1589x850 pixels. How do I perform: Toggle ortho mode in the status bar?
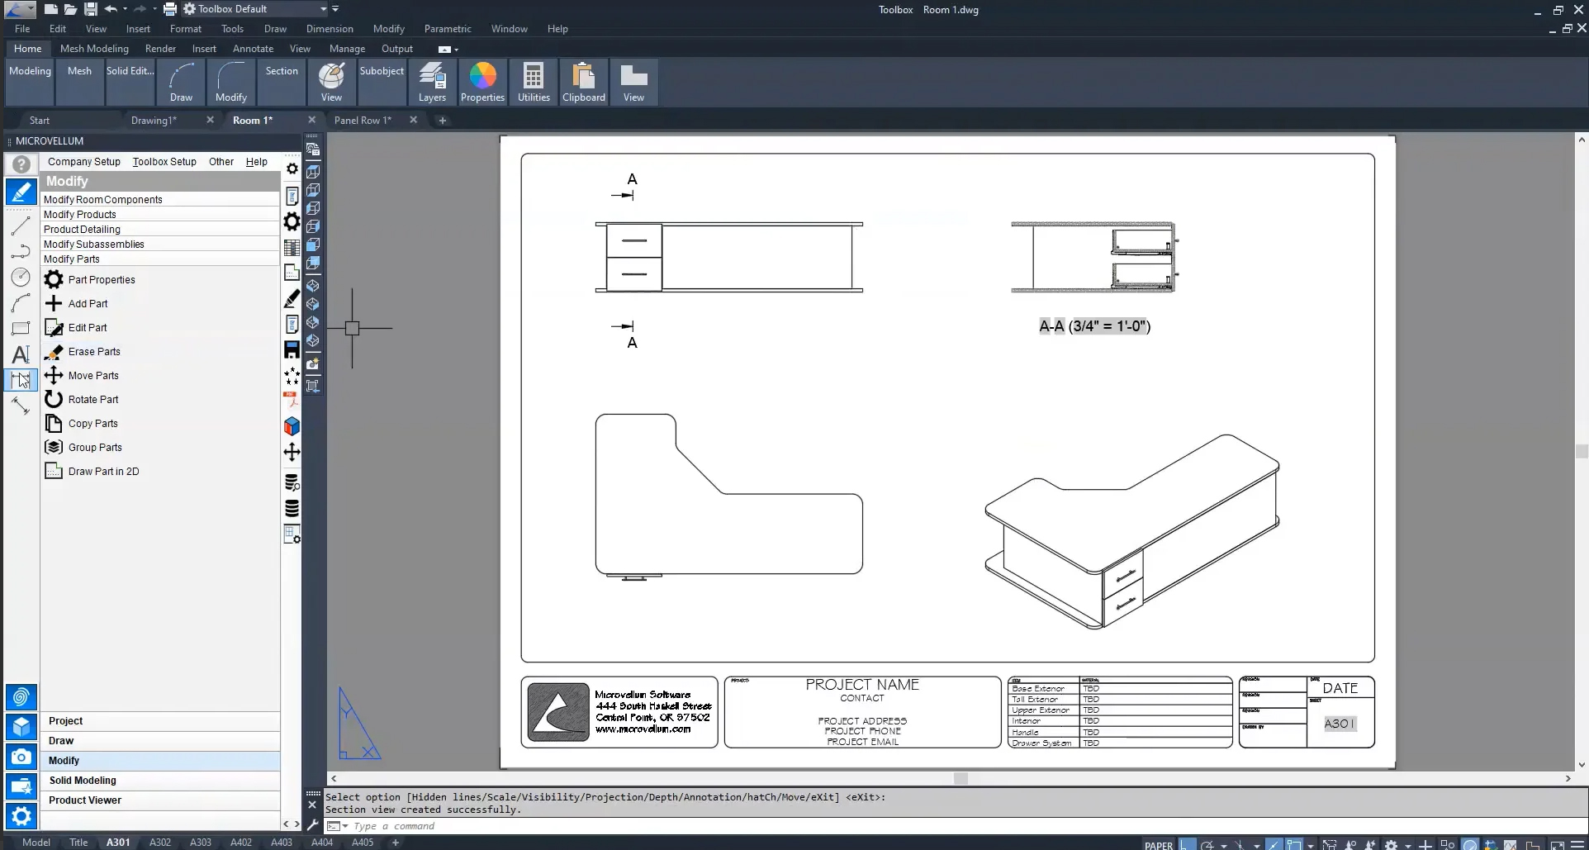[x=1187, y=844]
